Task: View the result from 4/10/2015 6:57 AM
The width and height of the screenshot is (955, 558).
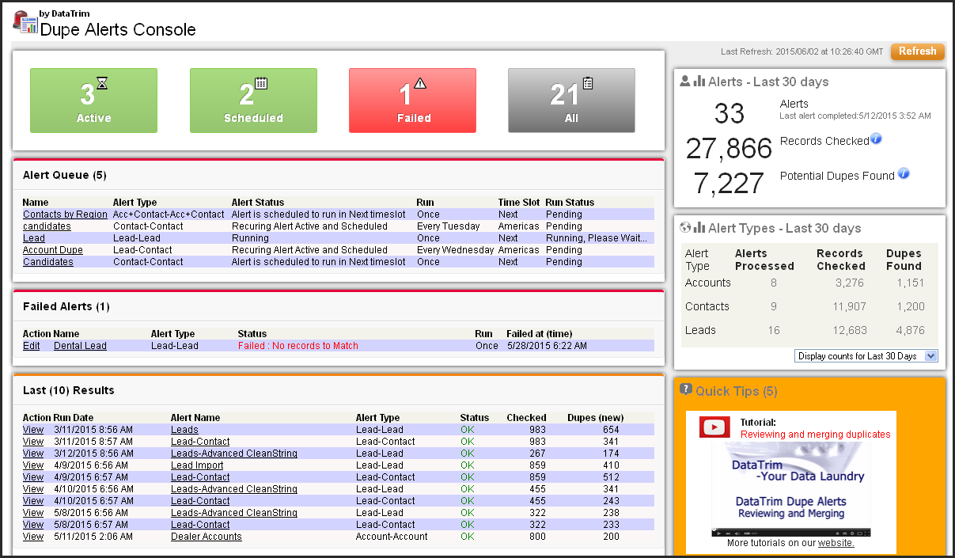Action: (x=33, y=501)
